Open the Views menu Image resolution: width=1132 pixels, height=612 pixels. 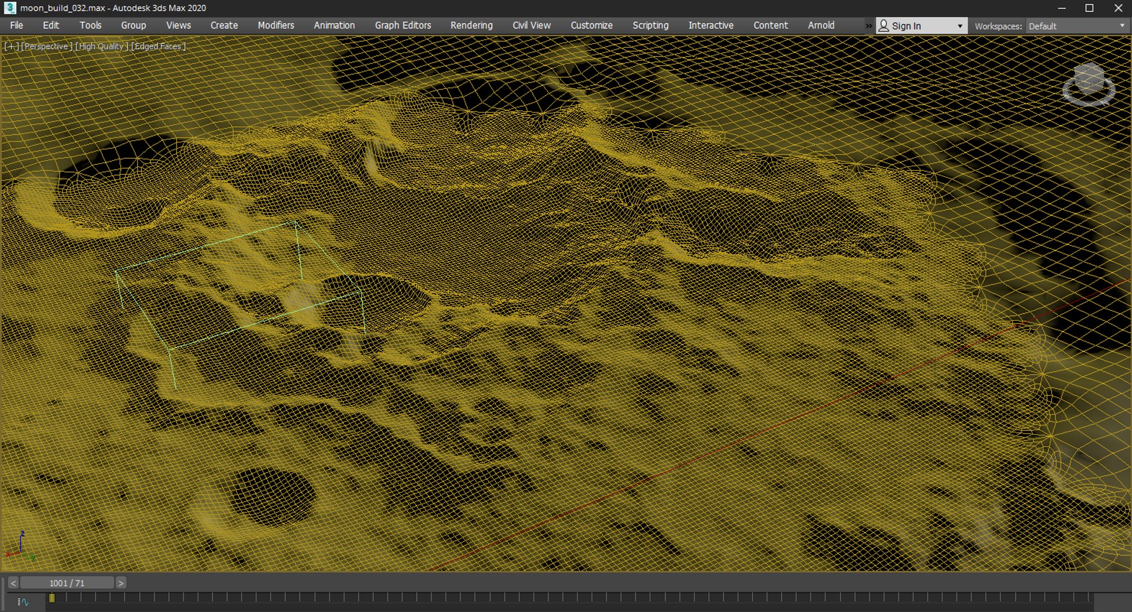coord(178,25)
